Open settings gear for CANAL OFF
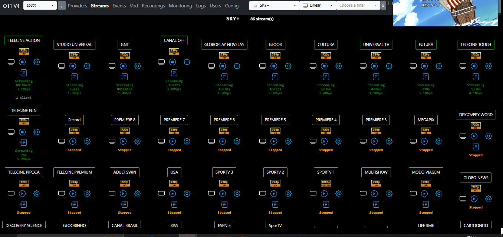This screenshot has height=237, width=503. [x=187, y=62]
